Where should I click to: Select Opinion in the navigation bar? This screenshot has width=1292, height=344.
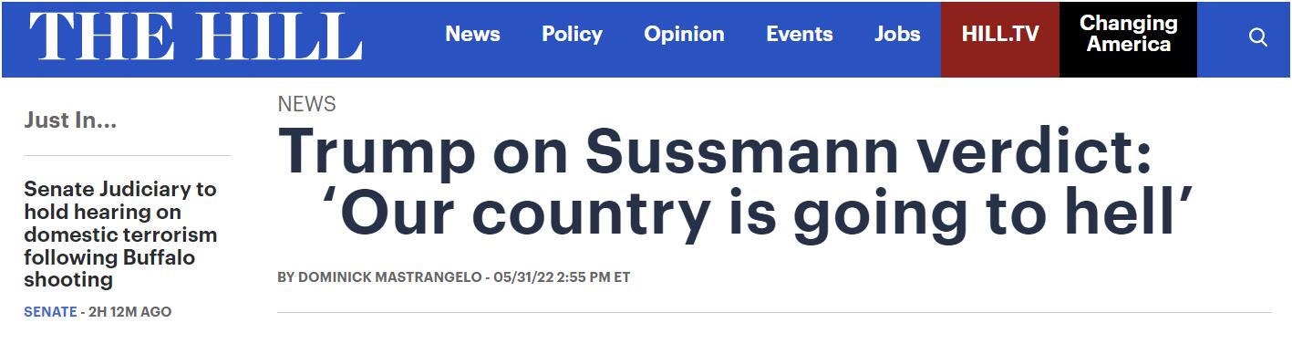click(x=684, y=35)
